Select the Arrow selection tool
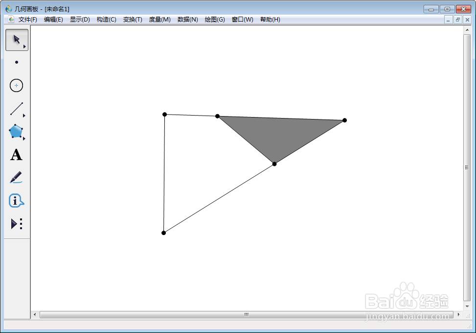This screenshot has height=333, width=476. point(17,40)
